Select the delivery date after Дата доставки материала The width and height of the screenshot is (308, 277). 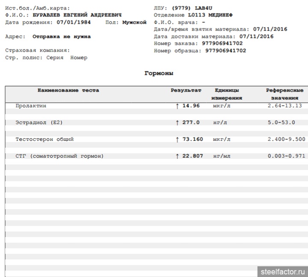click(x=256, y=37)
